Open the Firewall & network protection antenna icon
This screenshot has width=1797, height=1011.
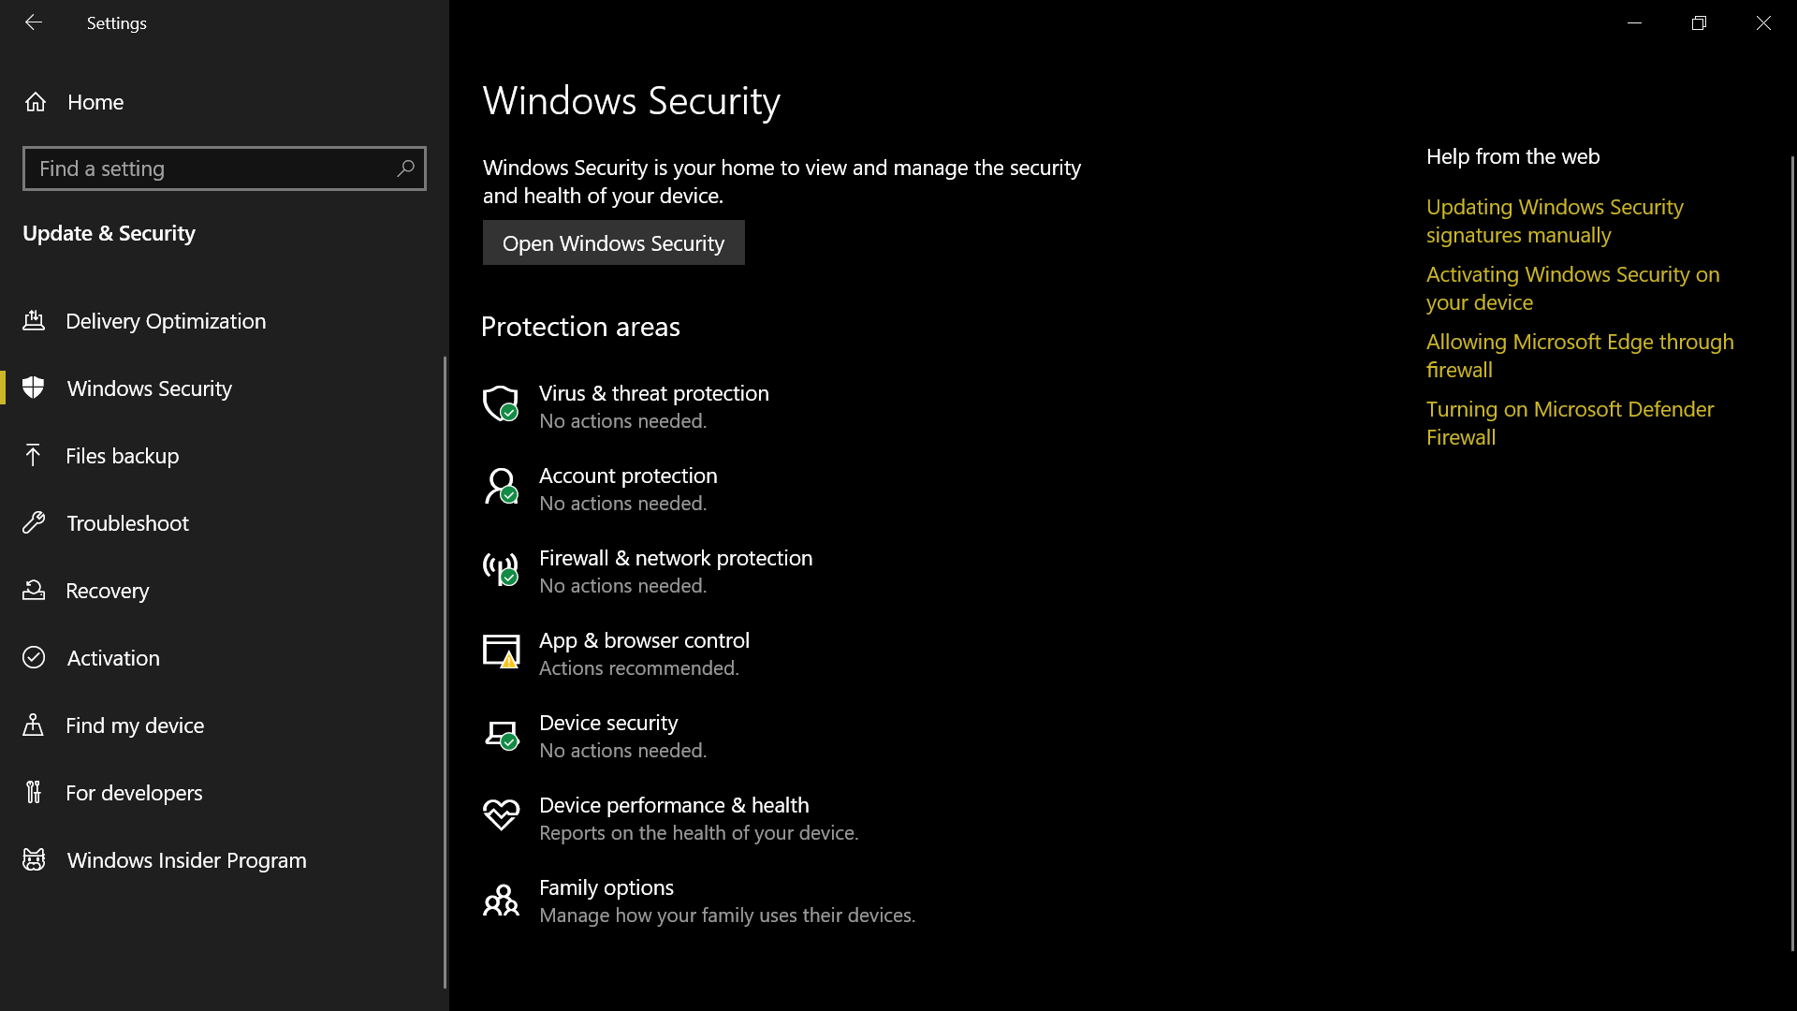(501, 569)
